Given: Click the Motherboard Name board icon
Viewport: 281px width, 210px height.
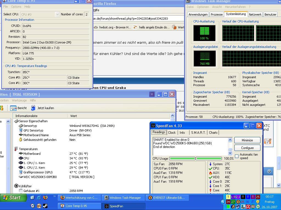Looking at the screenshot, I should pos(21,135).
